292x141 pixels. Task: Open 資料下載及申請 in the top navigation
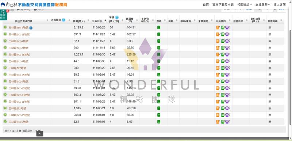[x=223, y=5]
